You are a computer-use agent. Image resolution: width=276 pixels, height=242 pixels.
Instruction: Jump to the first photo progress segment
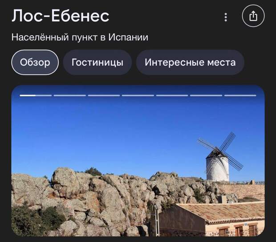[36, 95]
